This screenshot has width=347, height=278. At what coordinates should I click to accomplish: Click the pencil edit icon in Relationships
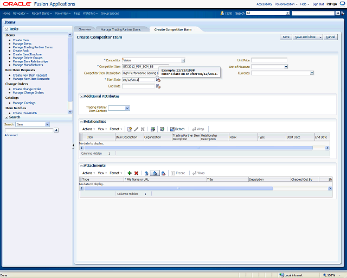[136, 129]
